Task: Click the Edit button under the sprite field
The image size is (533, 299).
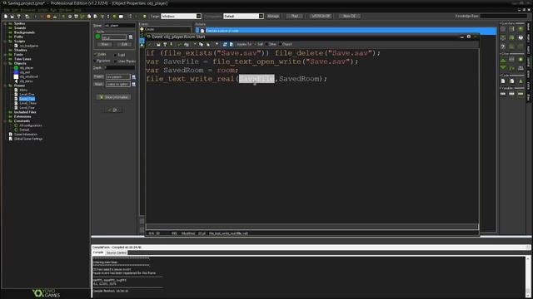Action: 124,44
